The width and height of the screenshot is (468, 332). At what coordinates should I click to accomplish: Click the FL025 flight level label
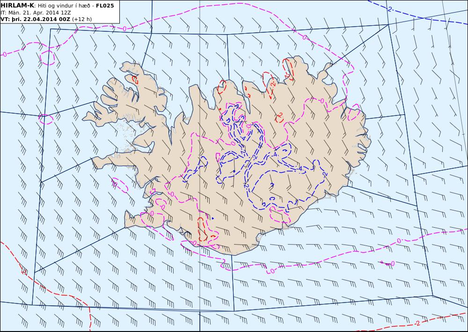pos(105,6)
